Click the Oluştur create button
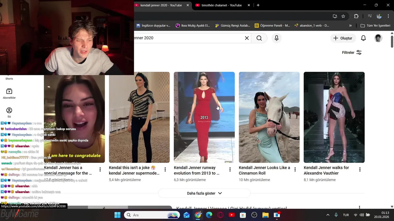394x221 pixels. (x=343, y=38)
